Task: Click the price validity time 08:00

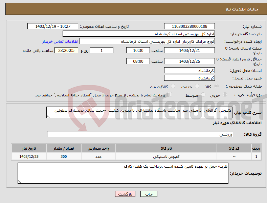Action: pos(138,61)
